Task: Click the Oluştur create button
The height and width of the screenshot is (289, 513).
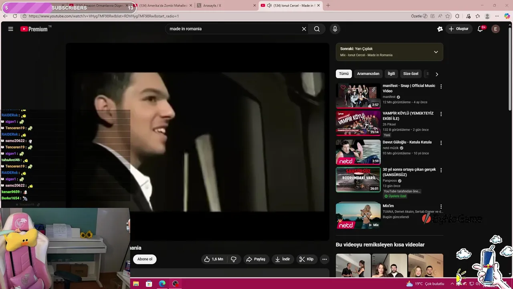Action: coord(458,29)
